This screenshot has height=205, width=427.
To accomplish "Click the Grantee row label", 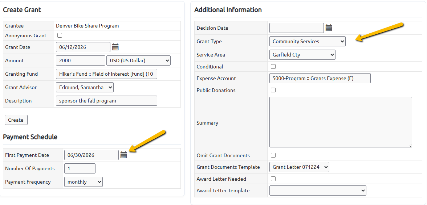I will pos(15,26).
